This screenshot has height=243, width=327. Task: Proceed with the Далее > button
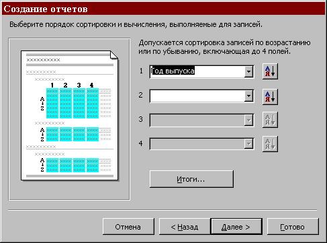[x=236, y=227]
